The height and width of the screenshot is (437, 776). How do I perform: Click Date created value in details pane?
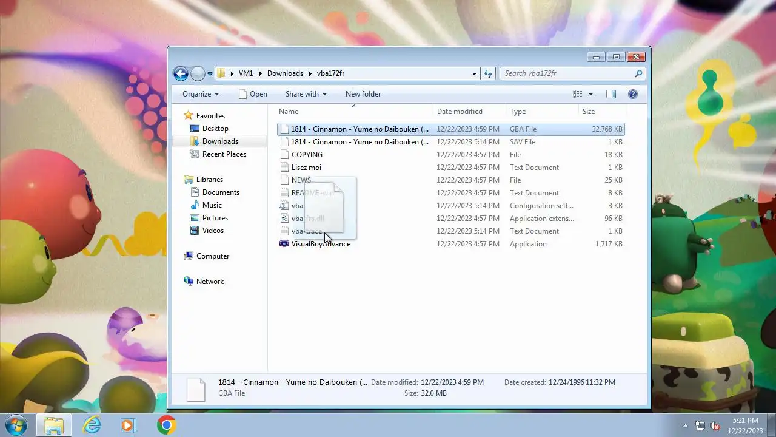point(582,382)
